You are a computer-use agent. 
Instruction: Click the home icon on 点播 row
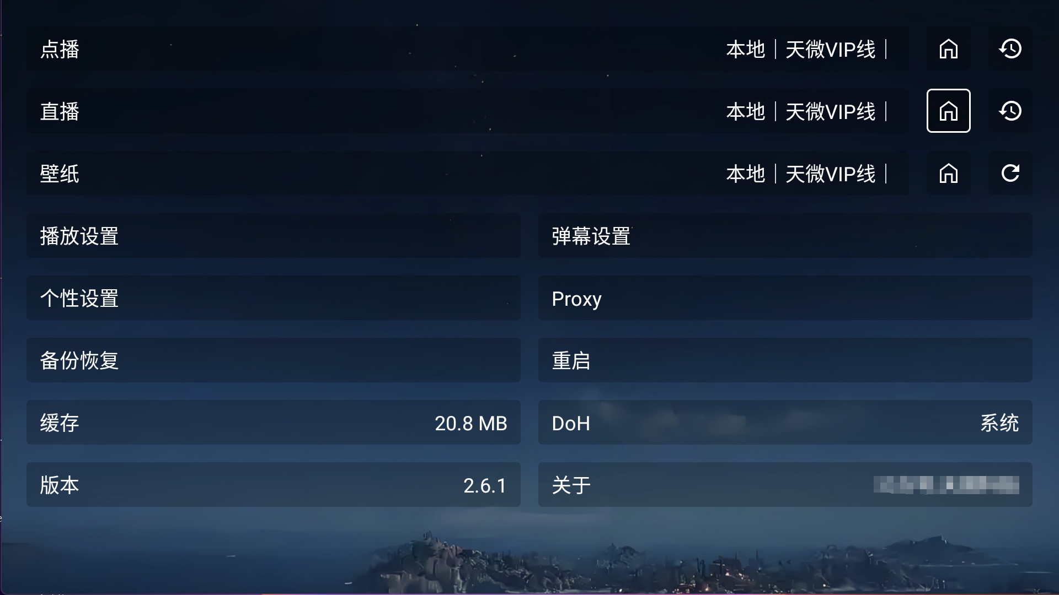pyautogui.click(x=948, y=48)
